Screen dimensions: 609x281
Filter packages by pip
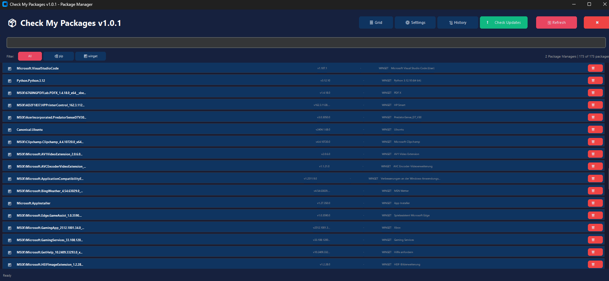[59, 56]
